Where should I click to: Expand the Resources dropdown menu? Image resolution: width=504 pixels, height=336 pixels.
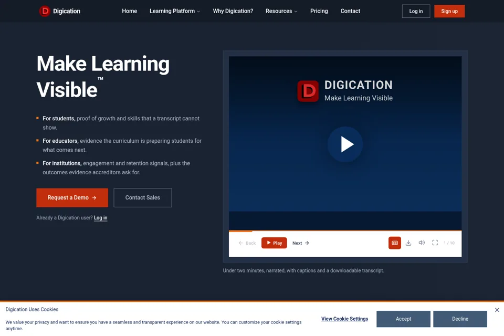pyautogui.click(x=281, y=11)
